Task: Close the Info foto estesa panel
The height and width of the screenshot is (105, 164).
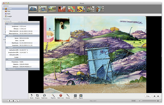Action: (7, 22)
